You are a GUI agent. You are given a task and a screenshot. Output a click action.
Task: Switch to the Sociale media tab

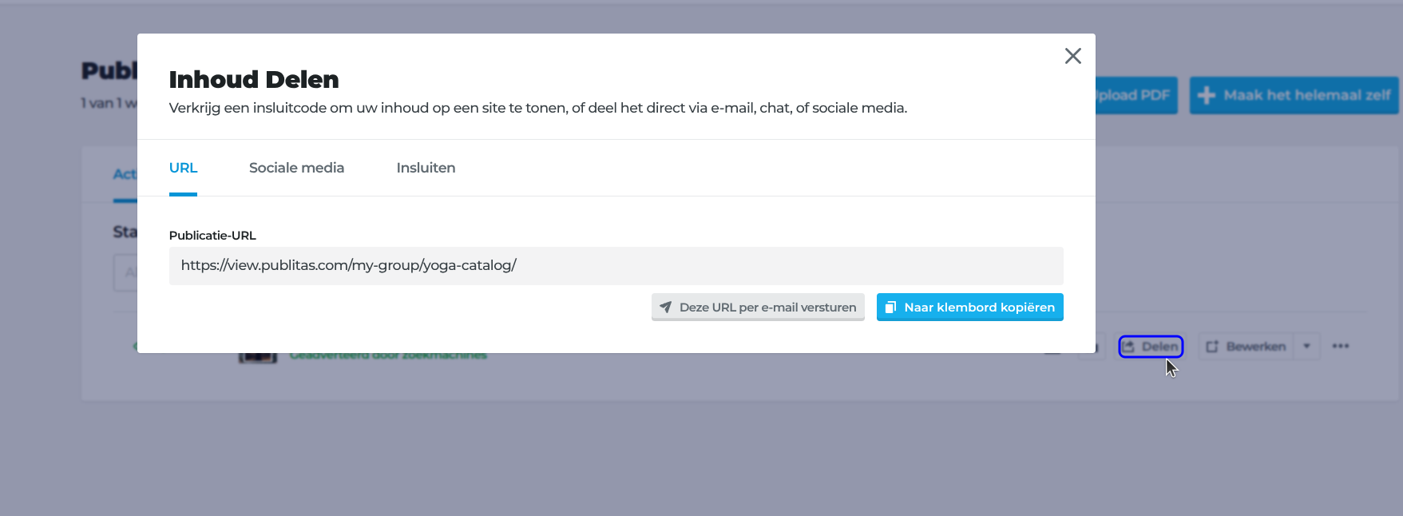click(296, 168)
